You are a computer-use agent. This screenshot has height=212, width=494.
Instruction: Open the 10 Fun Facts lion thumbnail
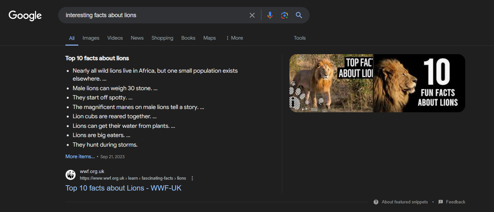coord(419,83)
